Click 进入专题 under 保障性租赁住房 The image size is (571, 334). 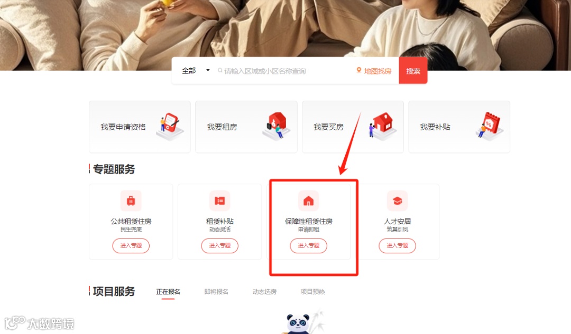(x=308, y=246)
